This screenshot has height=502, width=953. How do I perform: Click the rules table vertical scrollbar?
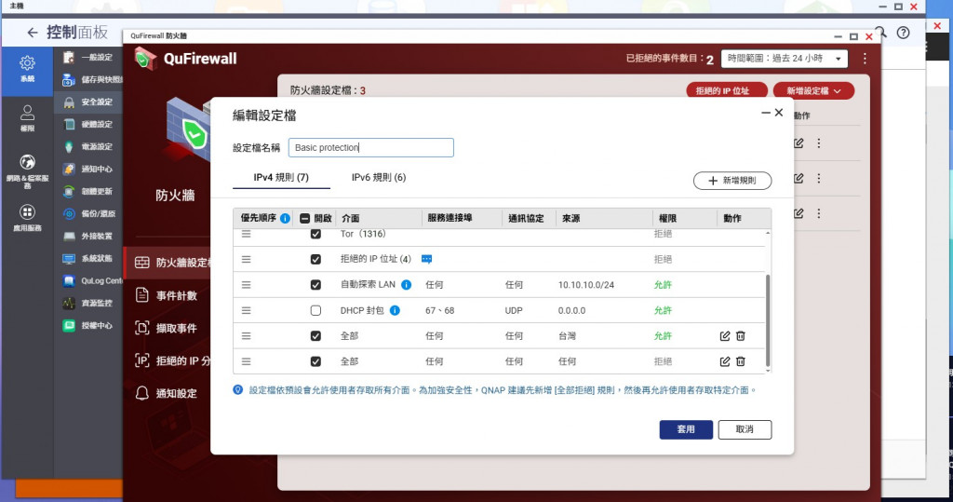tap(768, 319)
